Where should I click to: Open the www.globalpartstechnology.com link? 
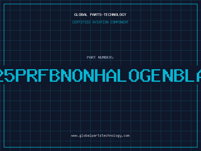[x=100, y=136]
